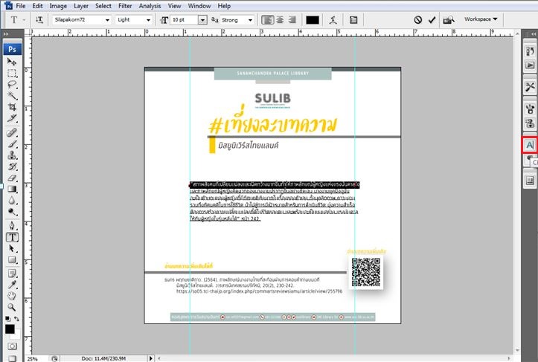Image resolution: width=538 pixels, height=362 pixels.
Task: Select the Rectangle shape tool
Action: coord(12,259)
